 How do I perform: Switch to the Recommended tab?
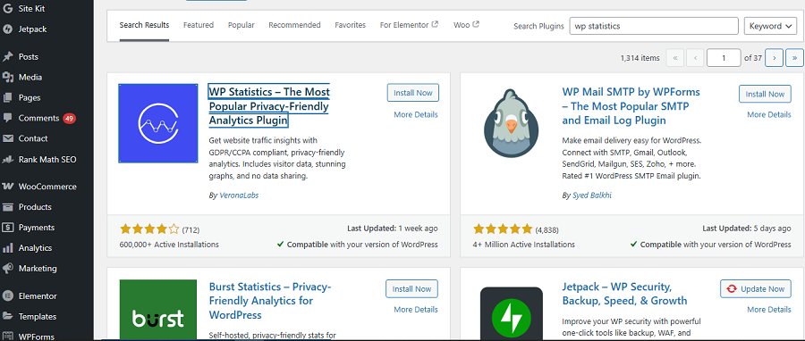click(x=294, y=25)
